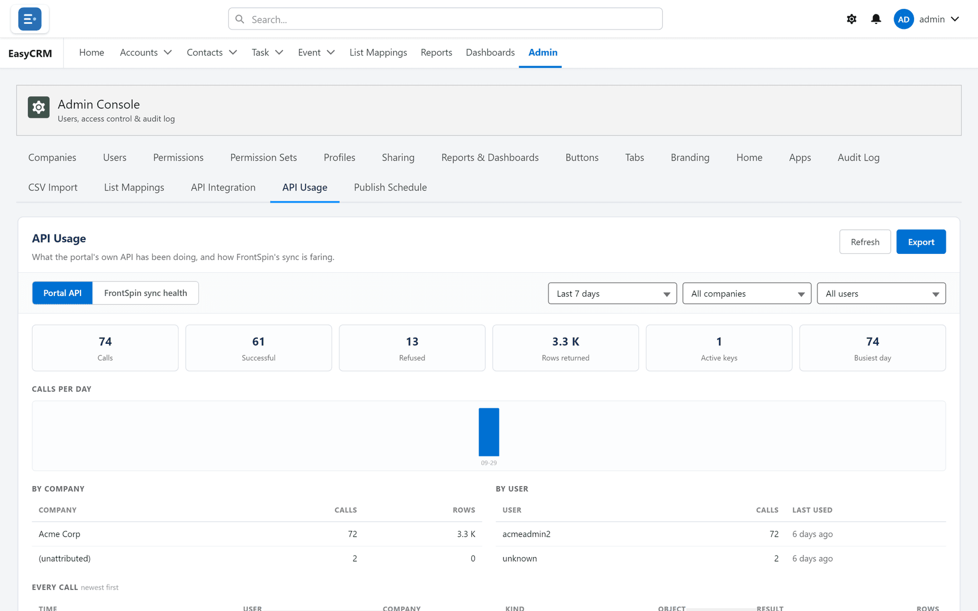Switch to FrontSpin sync health view
The width and height of the screenshot is (978, 611).
(x=146, y=293)
